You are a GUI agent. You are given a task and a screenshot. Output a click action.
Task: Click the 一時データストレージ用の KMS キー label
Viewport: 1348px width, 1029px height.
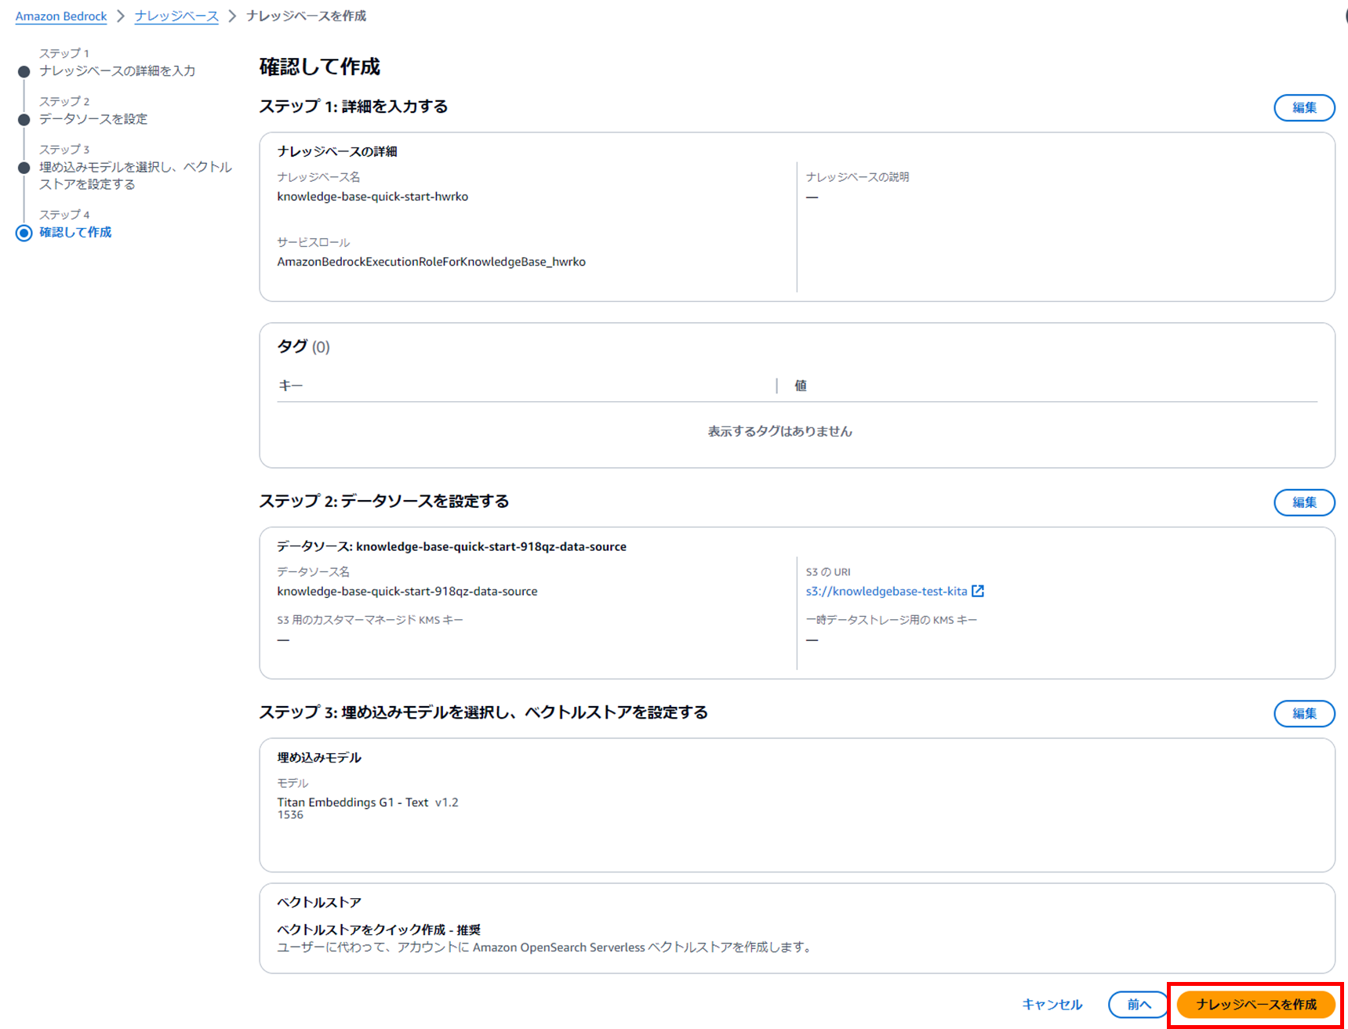892,620
